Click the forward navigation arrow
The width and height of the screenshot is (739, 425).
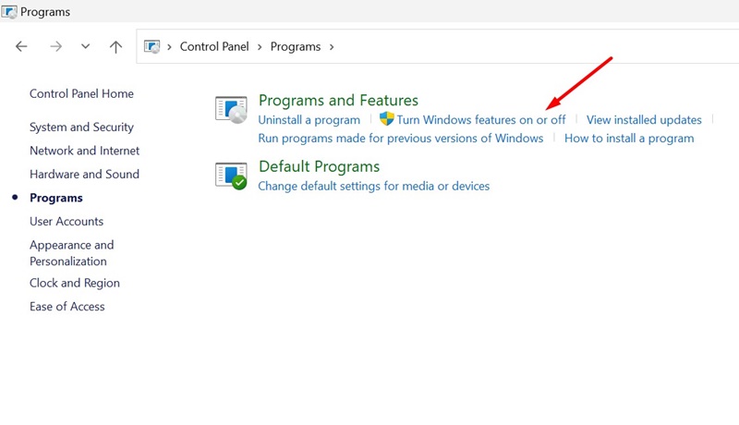pos(55,47)
